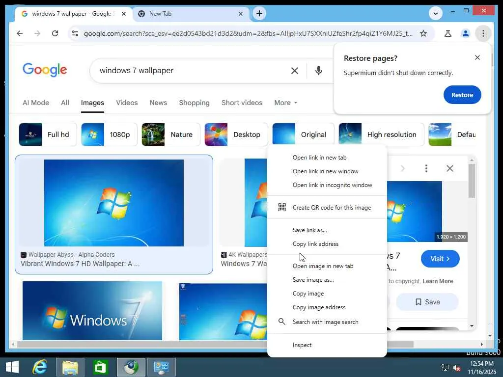503x377 pixels.
Task: Switch to the New Tab tab
Action: (191, 14)
